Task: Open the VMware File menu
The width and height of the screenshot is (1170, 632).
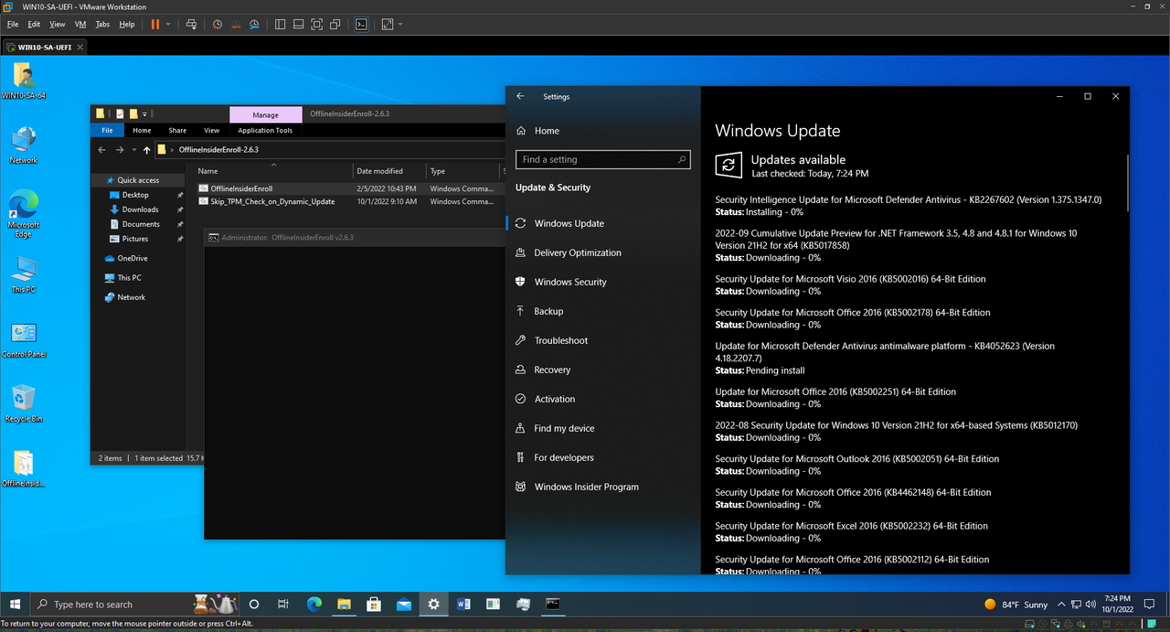Action: click(13, 25)
